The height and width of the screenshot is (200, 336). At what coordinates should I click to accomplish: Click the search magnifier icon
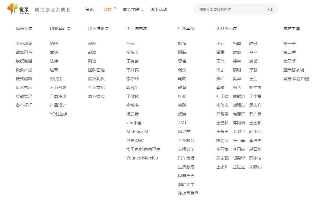click(270, 9)
